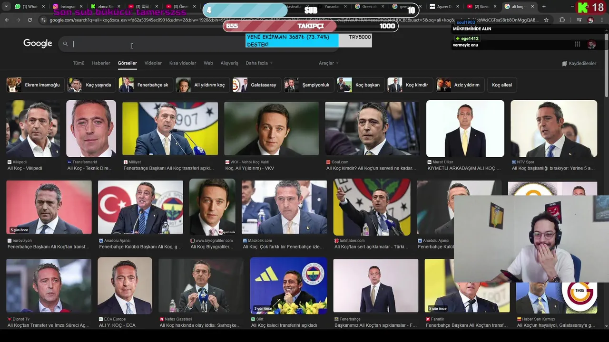Open the Google apps grid

pos(577,44)
